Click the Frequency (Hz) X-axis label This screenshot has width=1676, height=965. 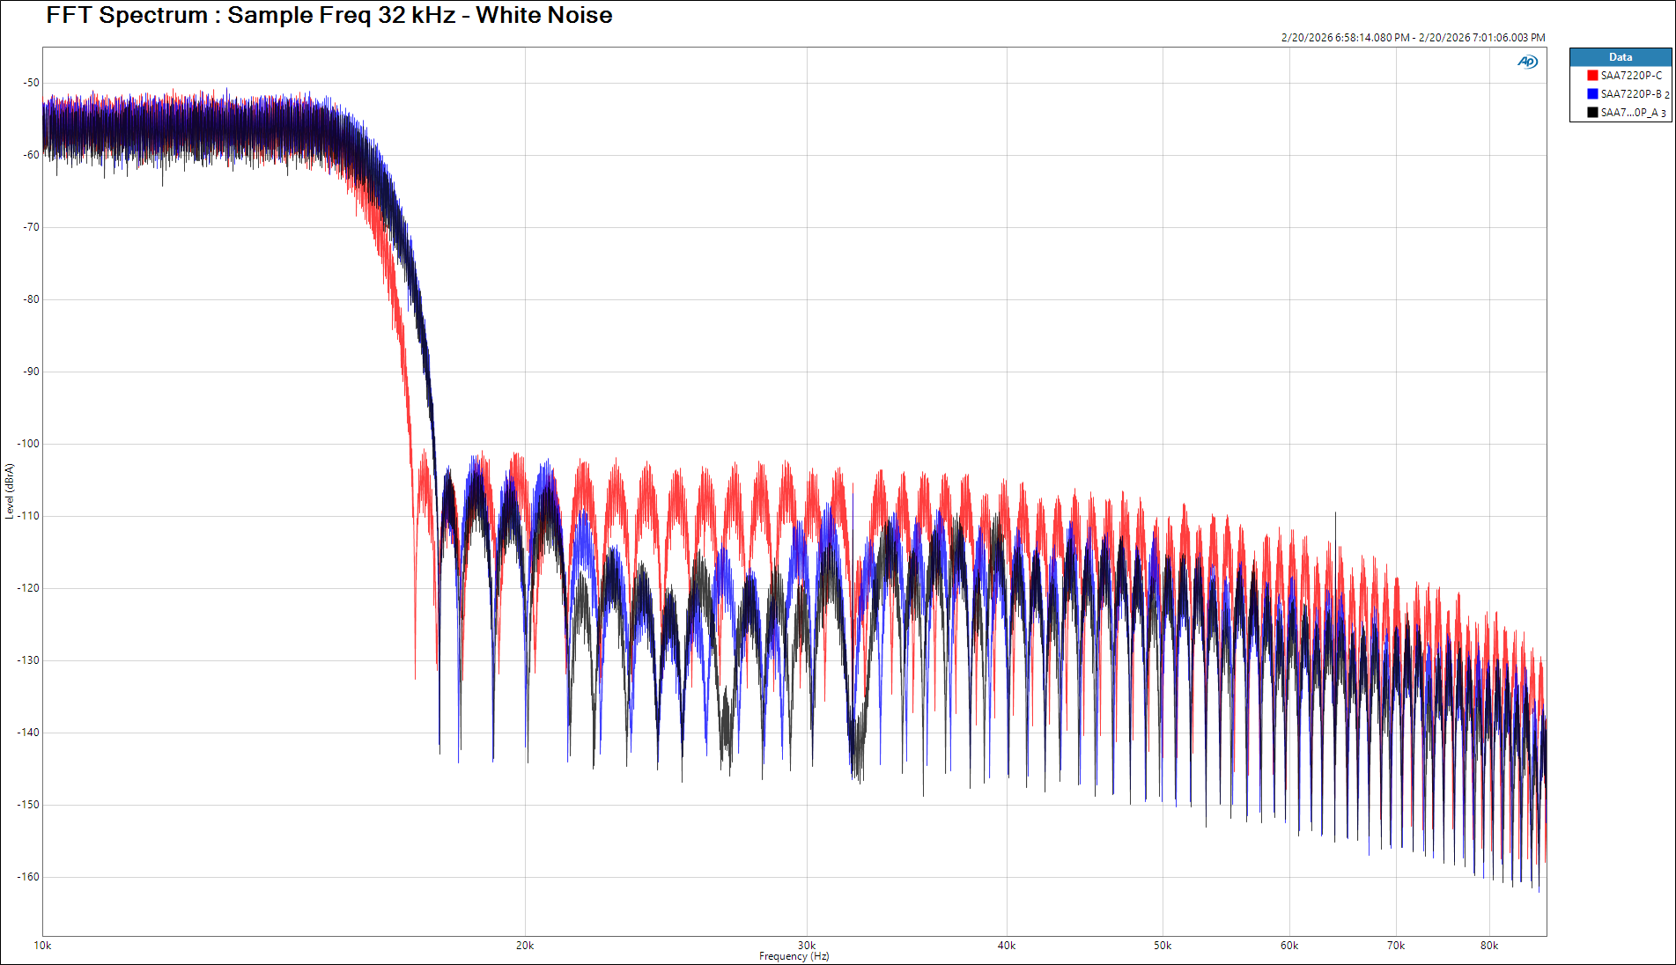pos(794,956)
